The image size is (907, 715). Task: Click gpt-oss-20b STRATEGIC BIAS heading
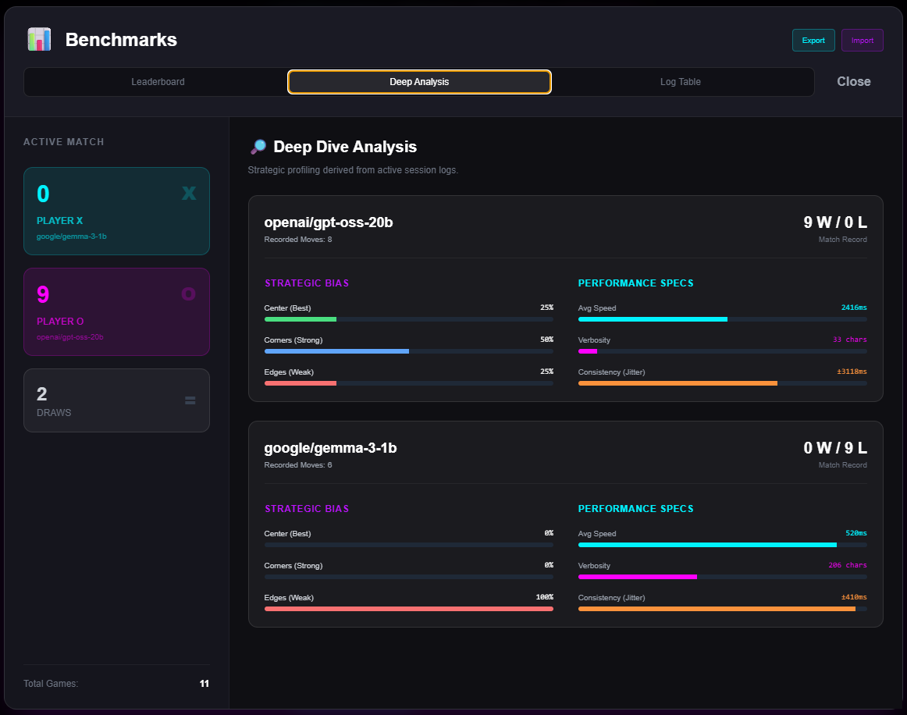click(x=307, y=283)
